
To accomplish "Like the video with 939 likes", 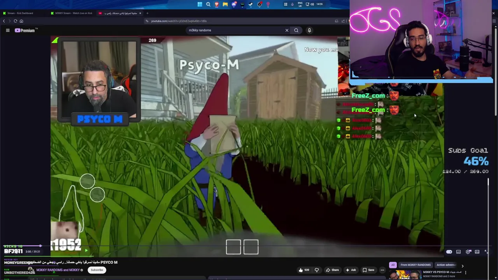I will pos(303,270).
